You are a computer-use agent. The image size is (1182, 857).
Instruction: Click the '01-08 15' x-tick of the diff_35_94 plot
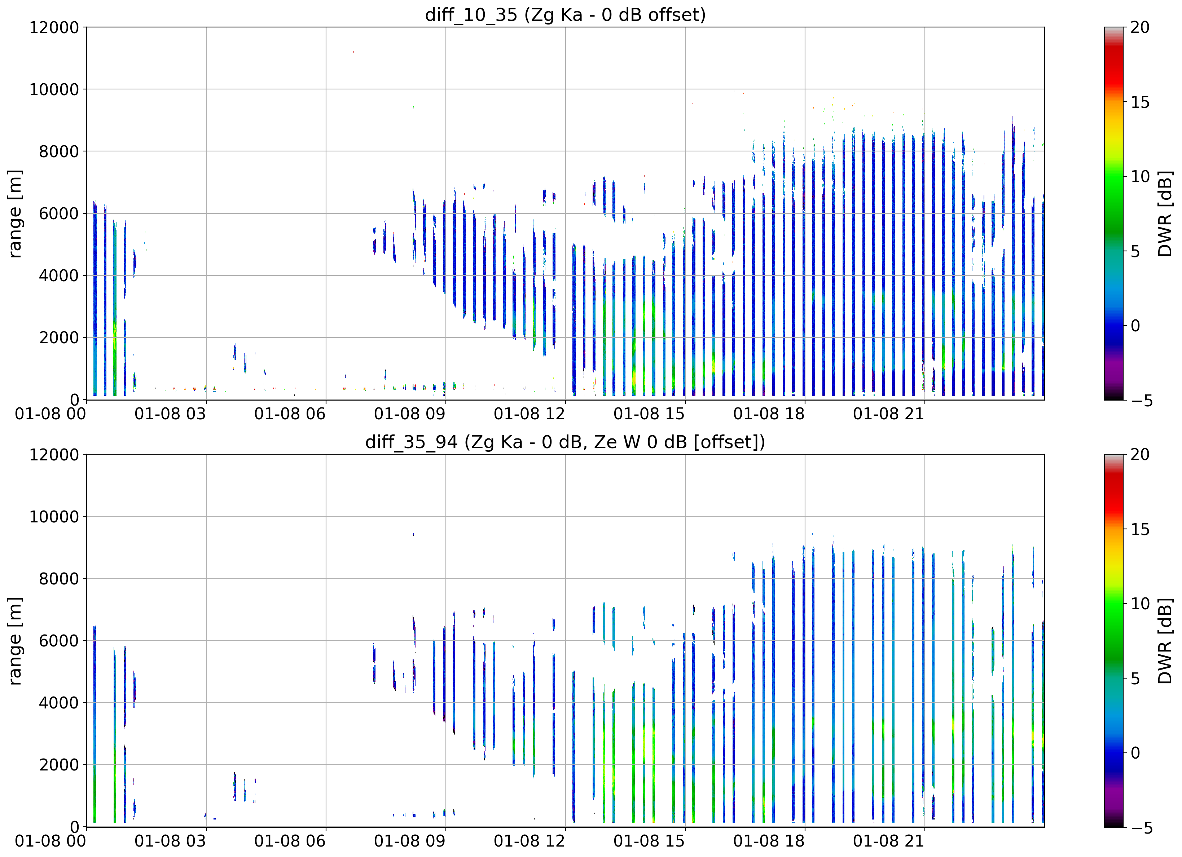point(649,841)
